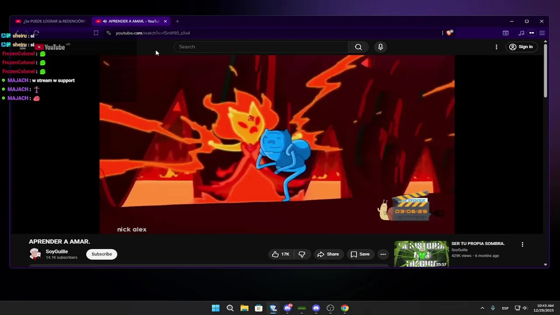The height and width of the screenshot is (315, 560).
Task: Open the SoyGuille channel avatar
Action: coord(35,254)
